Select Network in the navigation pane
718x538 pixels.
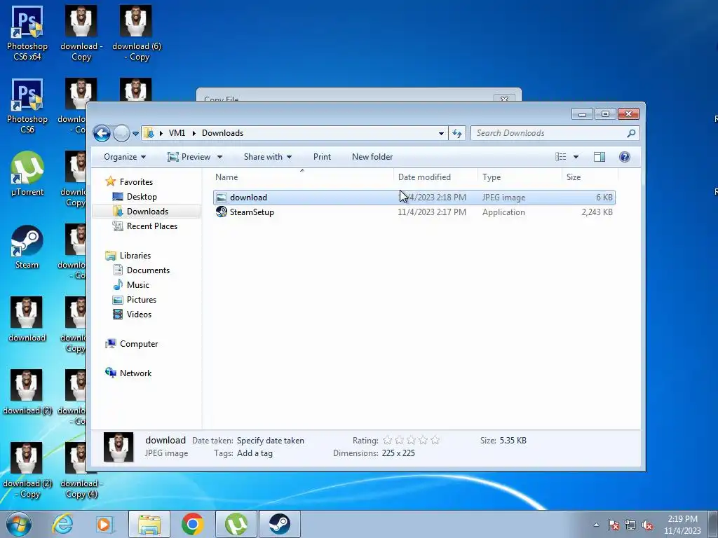[135, 373]
